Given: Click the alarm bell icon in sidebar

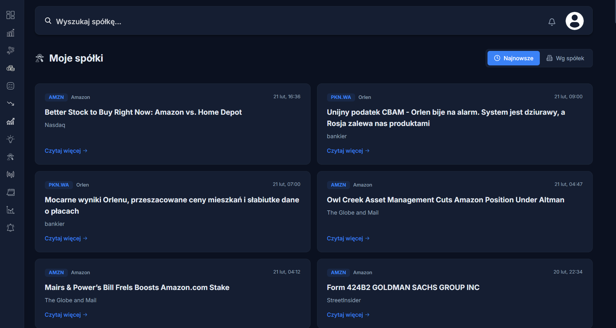Looking at the screenshot, I should (10, 228).
